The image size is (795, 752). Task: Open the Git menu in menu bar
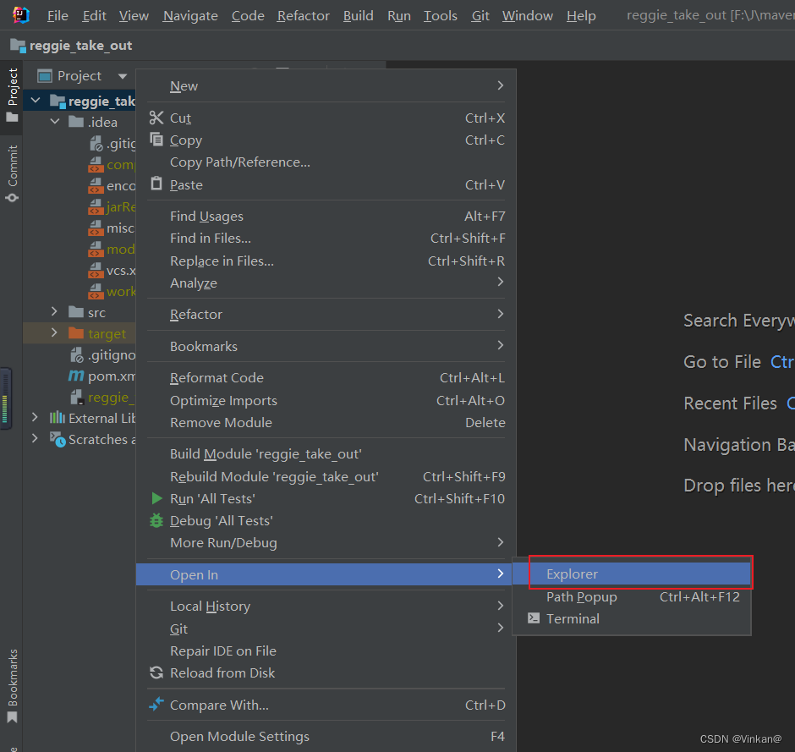tap(480, 15)
